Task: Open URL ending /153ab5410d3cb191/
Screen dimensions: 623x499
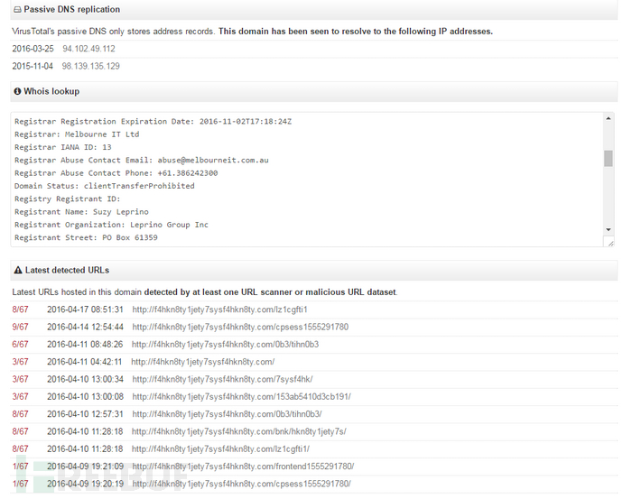Action: (242, 397)
